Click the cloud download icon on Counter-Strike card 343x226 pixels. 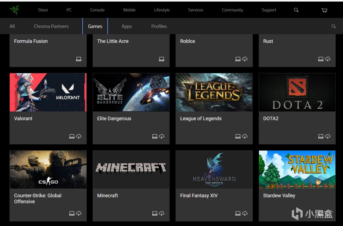79,213
